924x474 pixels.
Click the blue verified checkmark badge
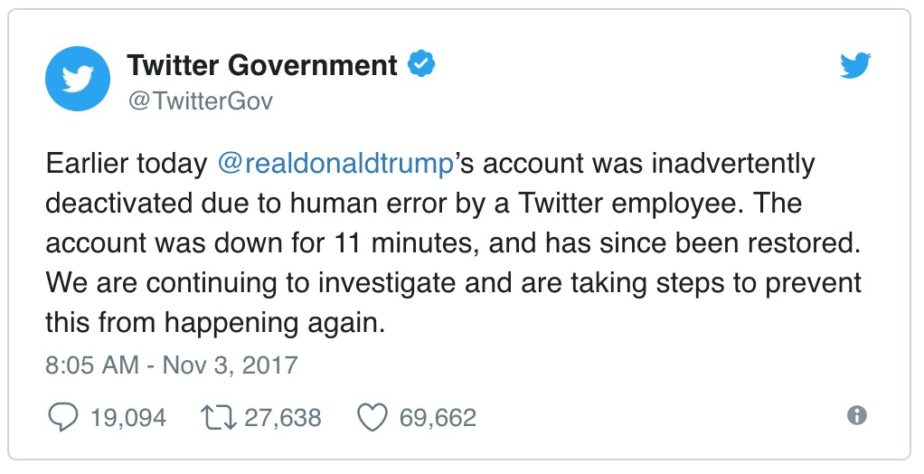[x=420, y=64]
